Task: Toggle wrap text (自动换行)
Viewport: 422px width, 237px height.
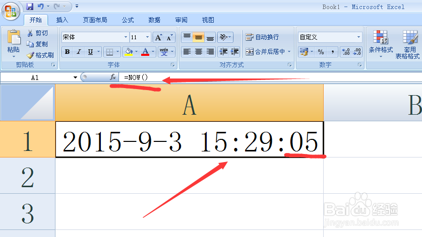Action: coord(262,37)
